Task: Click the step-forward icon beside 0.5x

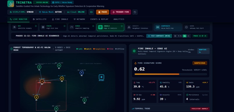Action: click(x=175, y=36)
